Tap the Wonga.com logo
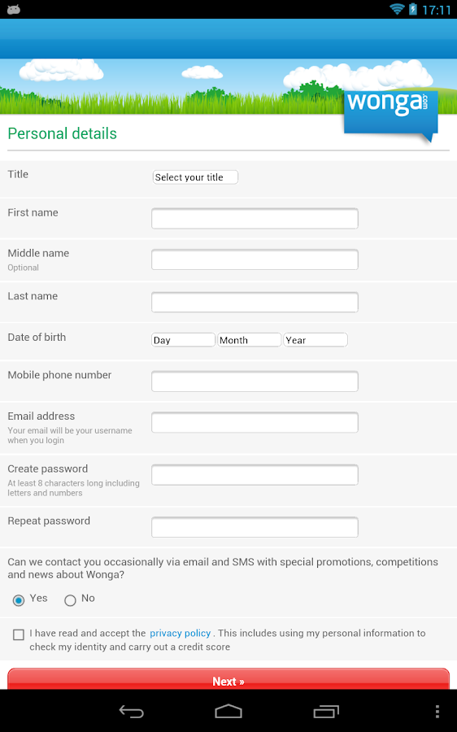This screenshot has height=732, width=457. (x=390, y=113)
